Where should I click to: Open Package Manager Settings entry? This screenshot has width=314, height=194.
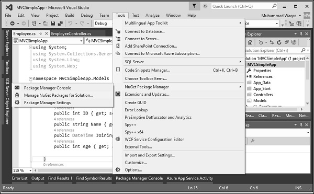click(63, 102)
